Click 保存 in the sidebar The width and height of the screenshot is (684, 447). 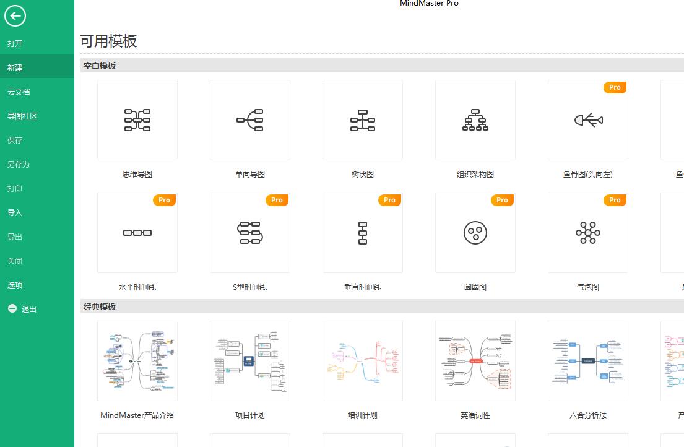click(x=15, y=140)
